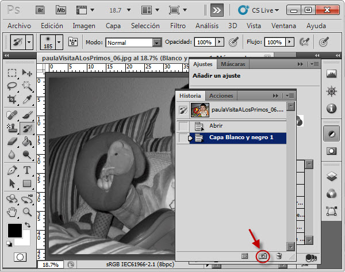The width and height of the screenshot is (345, 272).
Task: Open the Filtro menu
Action: click(x=178, y=26)
